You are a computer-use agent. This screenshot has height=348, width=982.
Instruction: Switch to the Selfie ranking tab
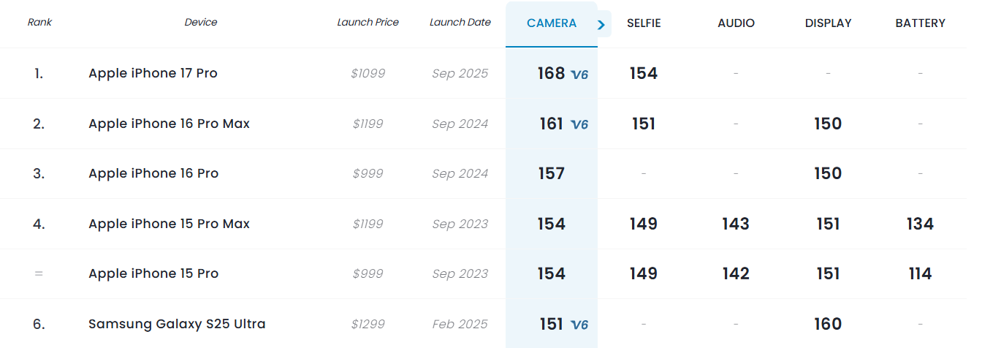(x=644, y=23)
